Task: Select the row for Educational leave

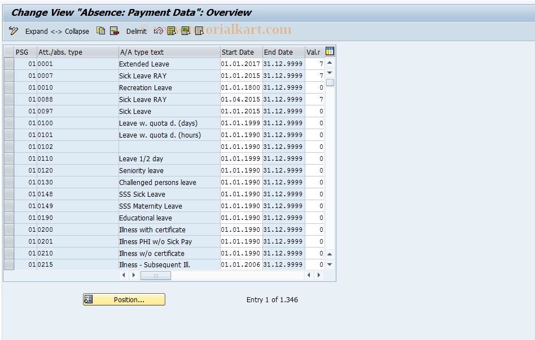Action: [9, 218]
